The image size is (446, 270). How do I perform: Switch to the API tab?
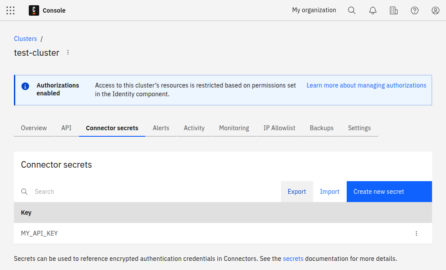coord(66,128)
